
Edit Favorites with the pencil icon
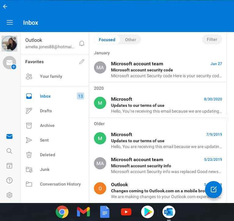point(82,62)
